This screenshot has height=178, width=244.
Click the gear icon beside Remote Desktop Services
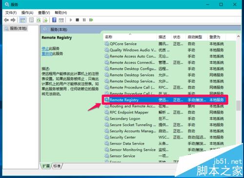coord(107,75)
